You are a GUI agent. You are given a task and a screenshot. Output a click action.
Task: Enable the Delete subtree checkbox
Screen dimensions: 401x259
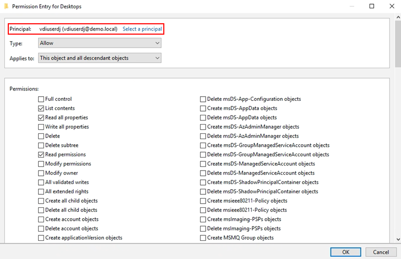coord(41,146)
